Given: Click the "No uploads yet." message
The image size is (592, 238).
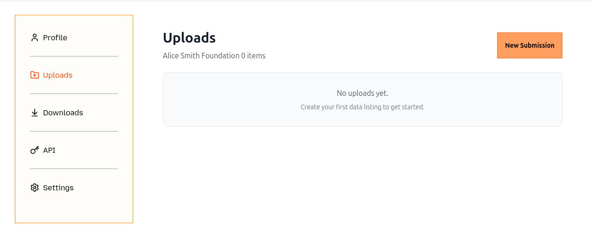Looking at the screenshot, I should (363, 93).
